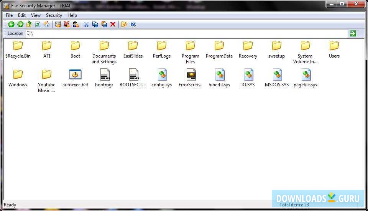This screenshot has width=368, height=211.
Task: Close the File Security Manager window
Action: point(356,4)
